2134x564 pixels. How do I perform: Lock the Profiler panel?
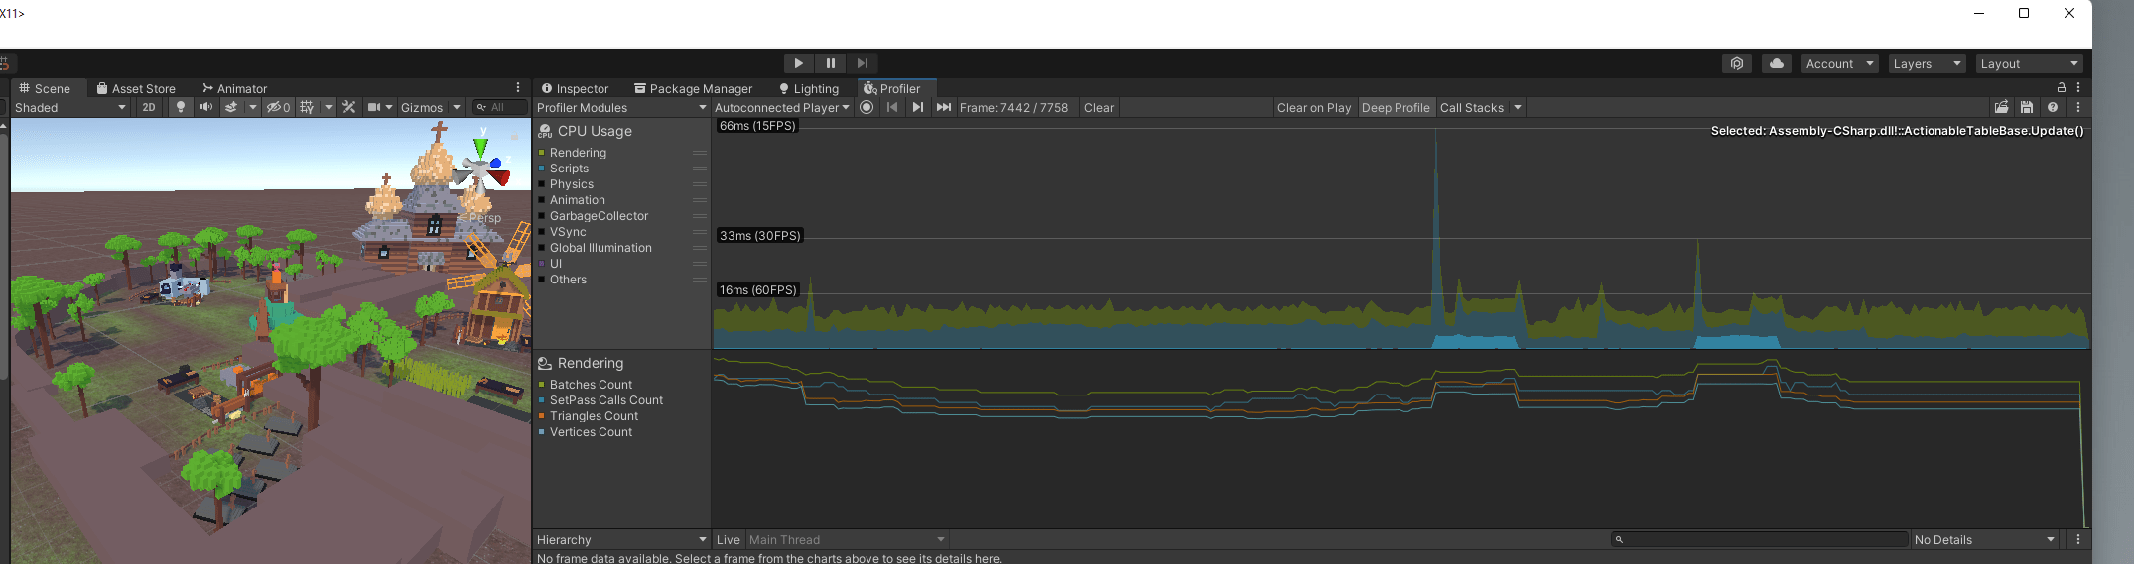coord(2062,87)
